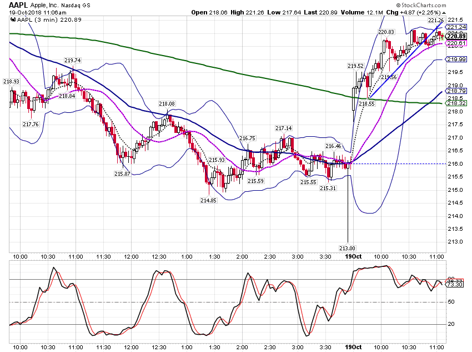Click the 220.83 peak annotation
Image resolution: width=472 pixels, height=352 pixels.
pos(386,32)
